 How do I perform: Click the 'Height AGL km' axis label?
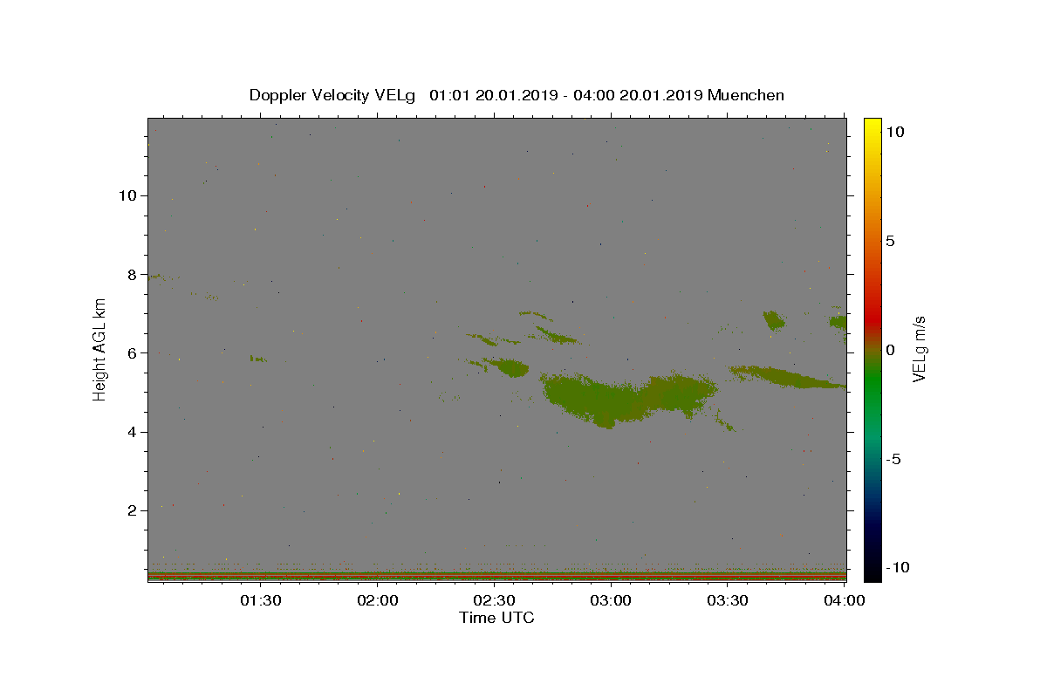point(99,350)
